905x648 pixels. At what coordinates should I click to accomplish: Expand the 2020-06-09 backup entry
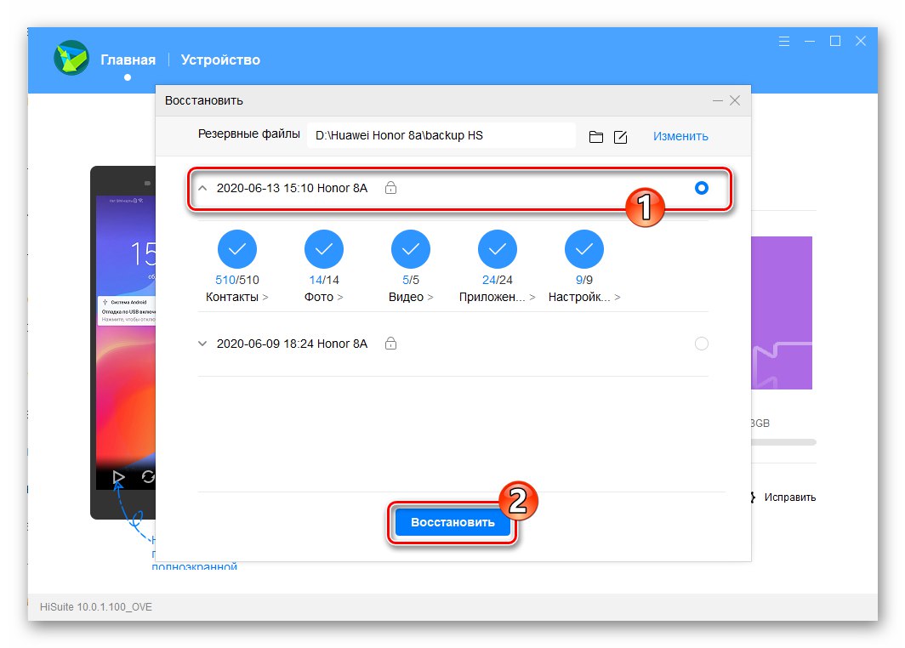(202, 344)
